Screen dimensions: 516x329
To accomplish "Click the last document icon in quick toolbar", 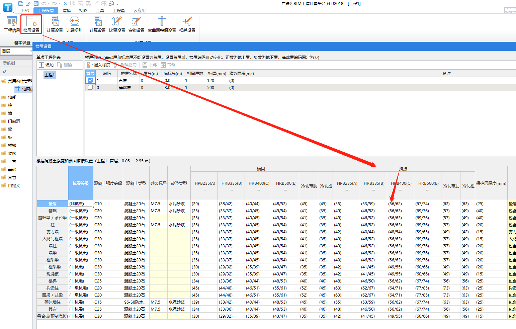I will coord(111,3).
